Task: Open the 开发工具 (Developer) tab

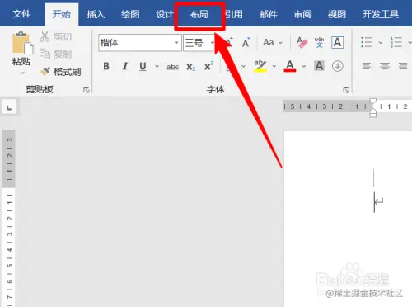Action: (x=381, y=14)
